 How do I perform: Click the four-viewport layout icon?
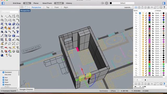22,7
